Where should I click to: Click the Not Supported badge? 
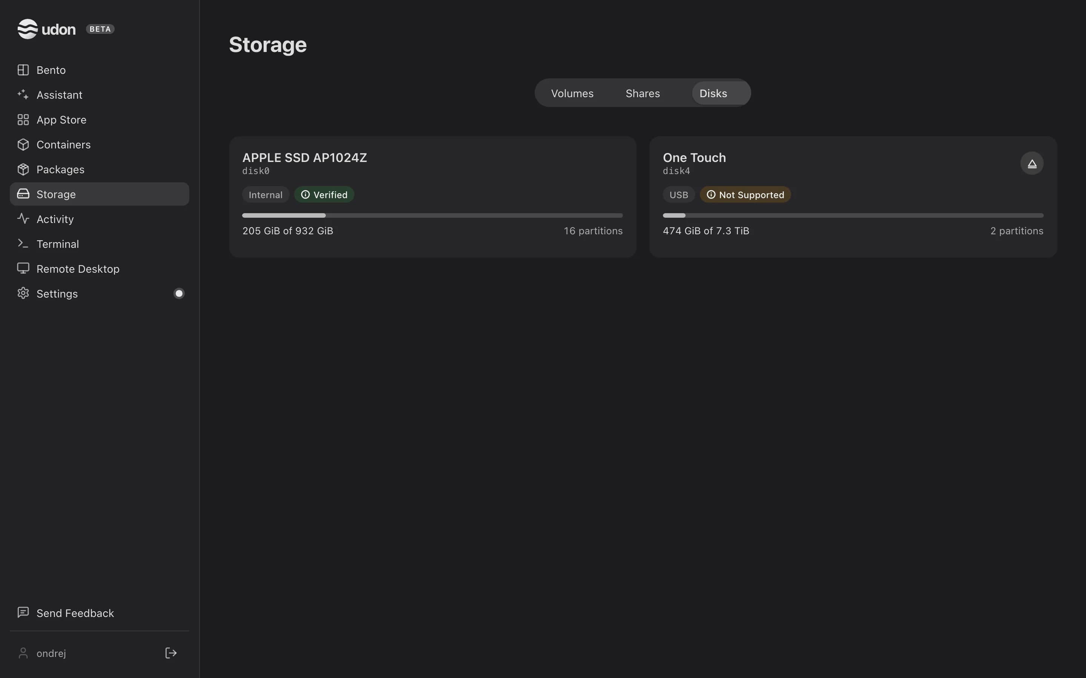[745, 195]
